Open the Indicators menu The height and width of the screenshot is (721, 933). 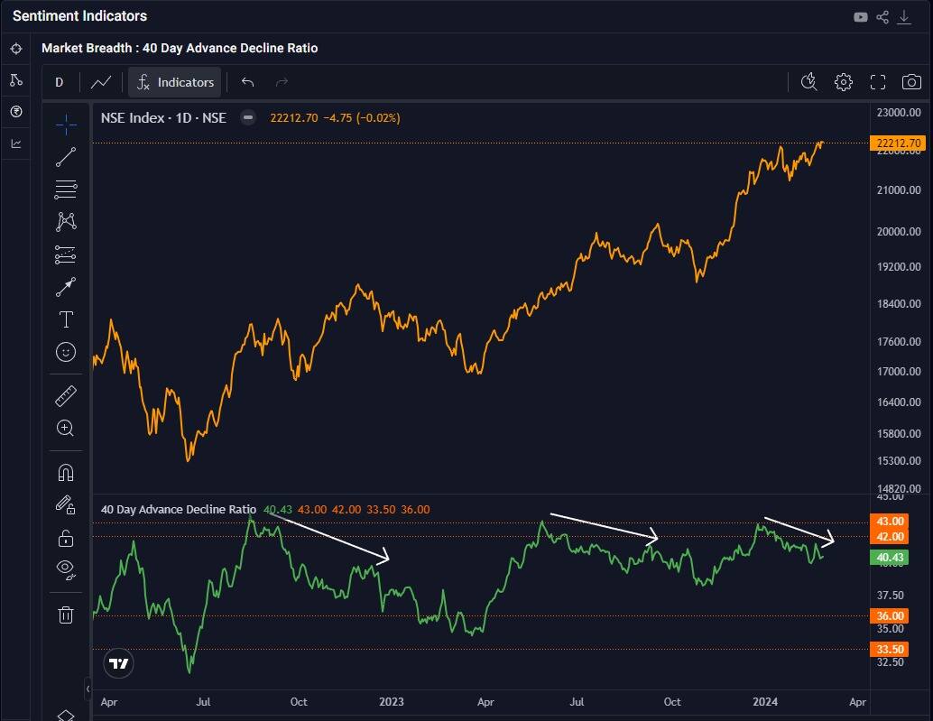[174, 82]
